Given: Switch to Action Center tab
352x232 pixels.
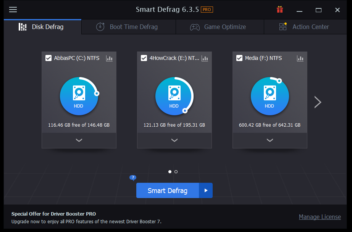Looking at the screenshot, I should [305, 27].
